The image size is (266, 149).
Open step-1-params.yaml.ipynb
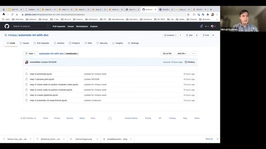click(42, 79)
